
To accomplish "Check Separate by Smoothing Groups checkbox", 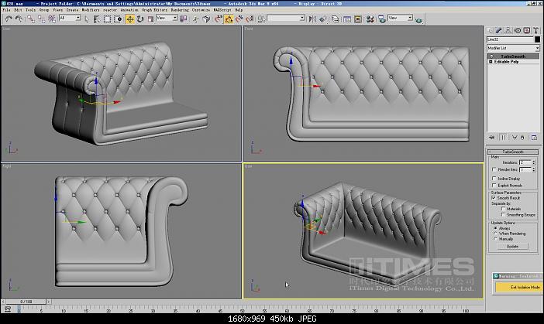I will tap(504, 215).
